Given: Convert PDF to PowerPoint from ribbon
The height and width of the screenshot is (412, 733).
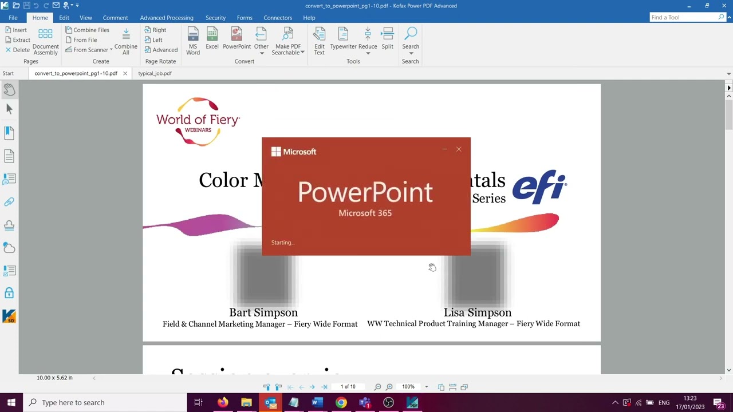Looking at the screenshot, I should point(237,39).
